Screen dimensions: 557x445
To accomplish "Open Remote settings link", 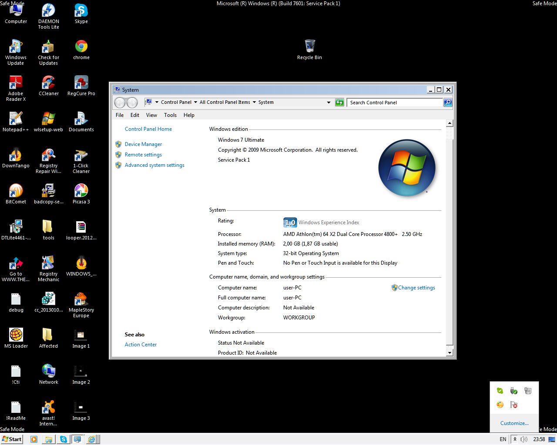I will (x=143, y=155).
